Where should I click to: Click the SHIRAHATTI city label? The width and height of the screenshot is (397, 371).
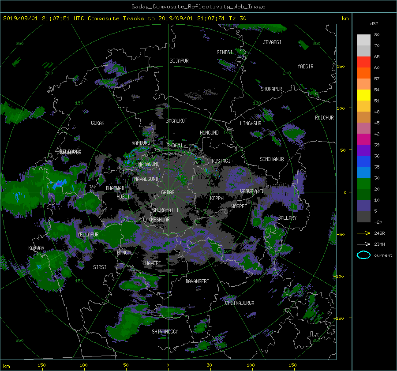(165, 210)
